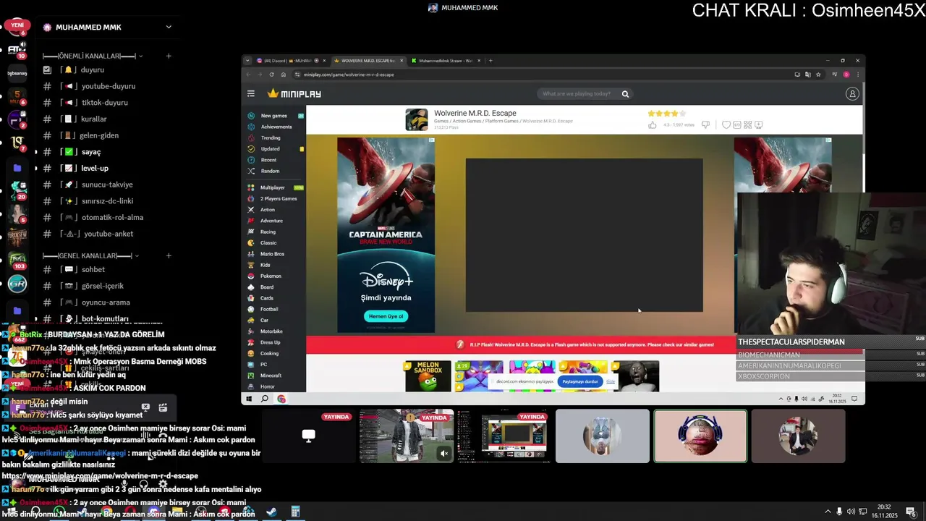926x521 pixels.
Task: Add Wolverine game to favorites heart
Action: point(726,124)
